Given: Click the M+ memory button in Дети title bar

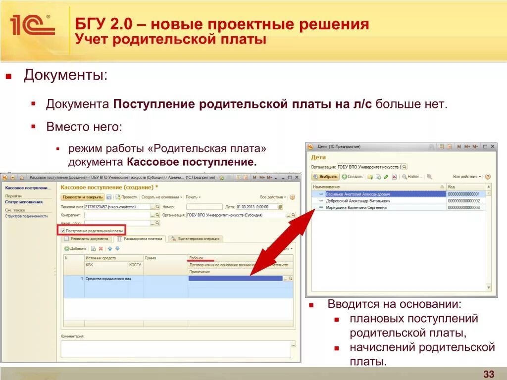Looking at the screenshot, I should point(467,146).
